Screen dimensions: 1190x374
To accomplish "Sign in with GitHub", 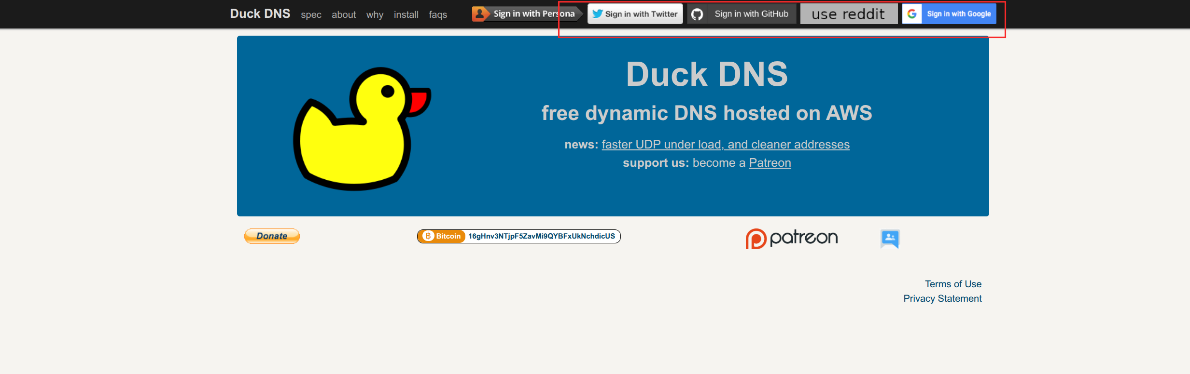I will coord(742,13).
